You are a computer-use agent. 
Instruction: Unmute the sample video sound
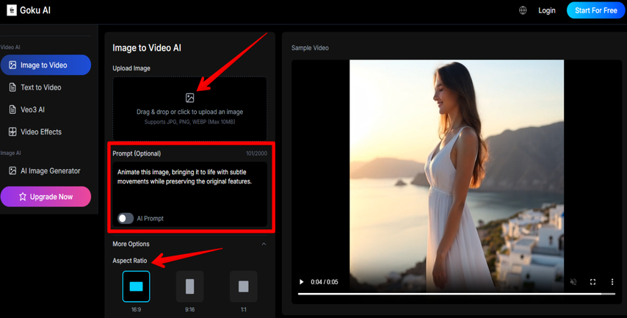pyautogui.click(x=573, y=282)
